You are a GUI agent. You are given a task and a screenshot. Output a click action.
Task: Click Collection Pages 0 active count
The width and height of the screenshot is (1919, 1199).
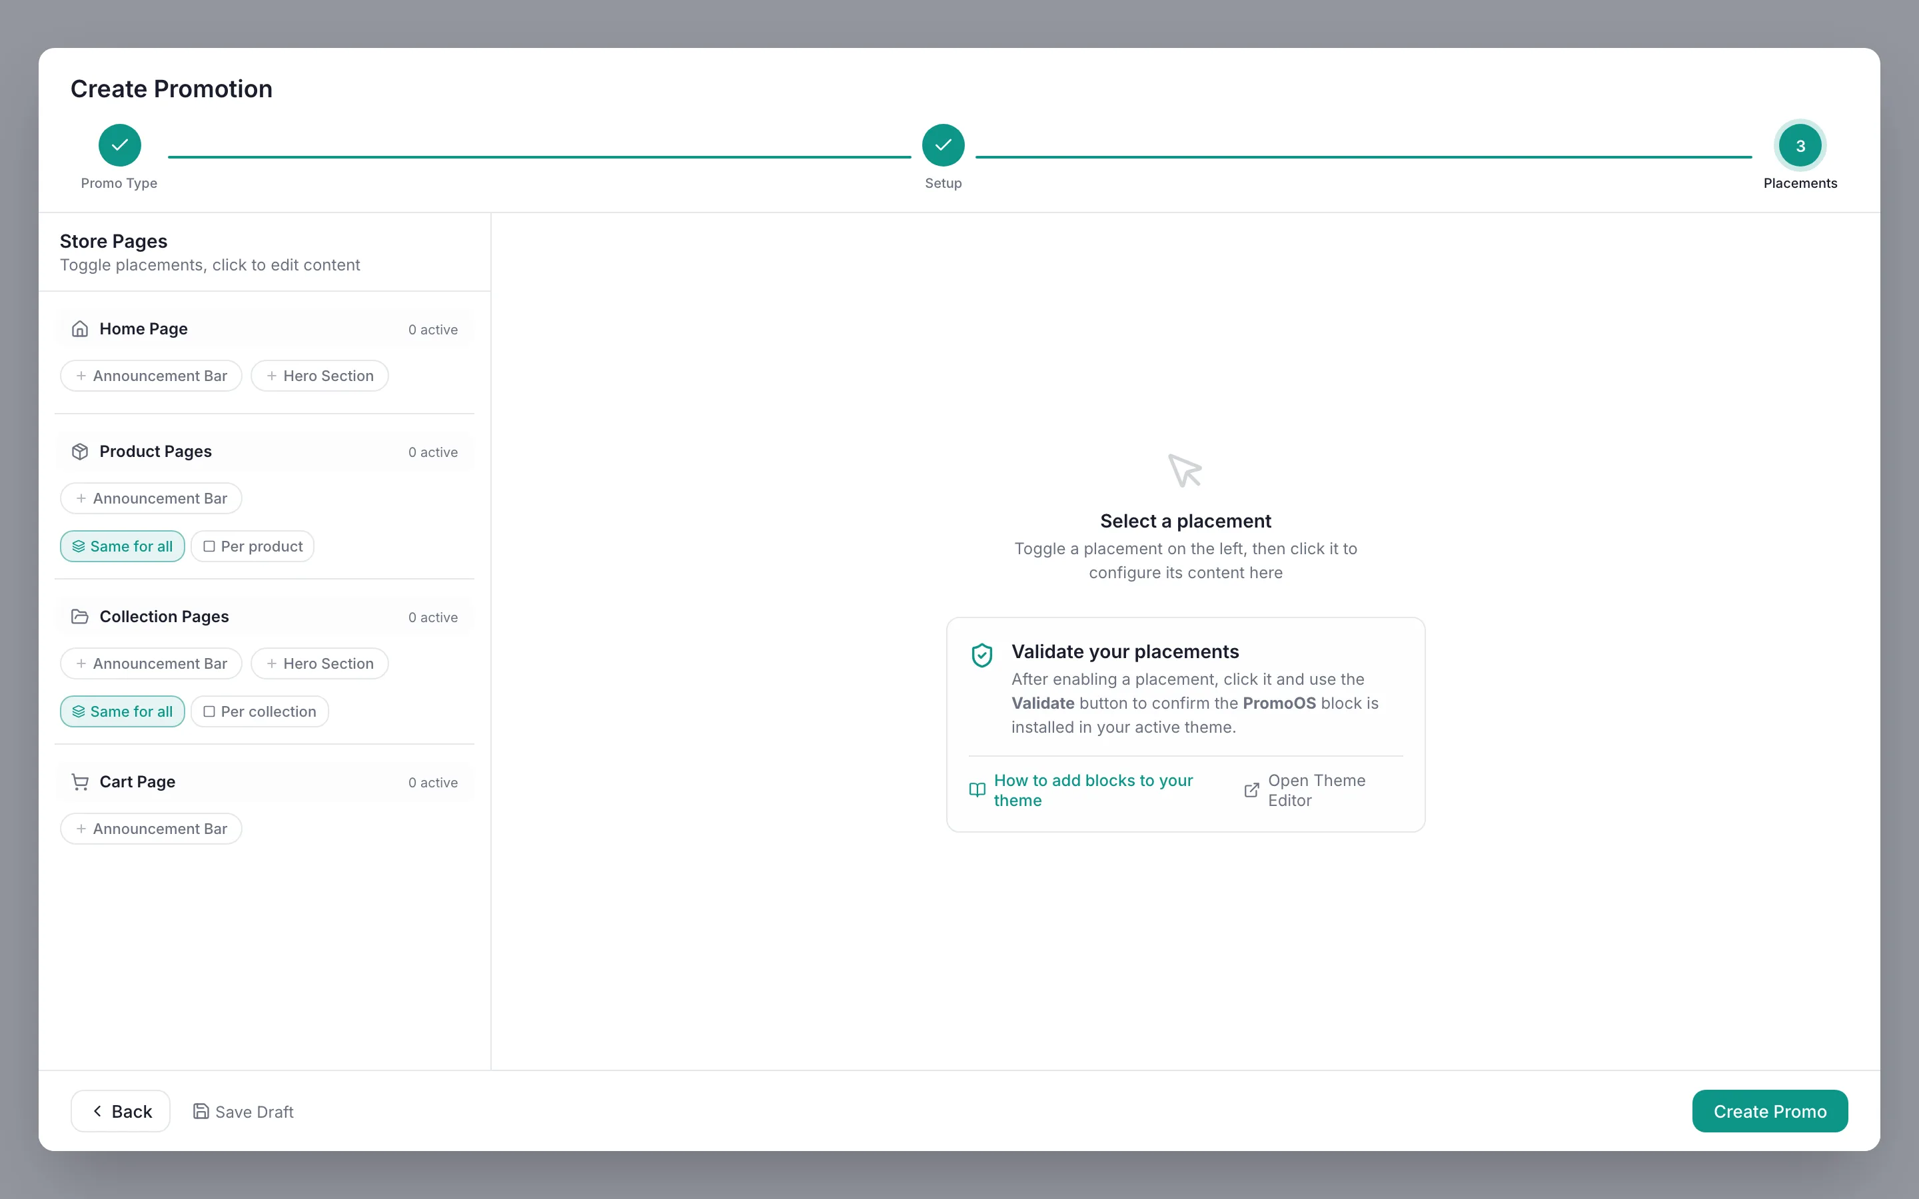[x=433, y=617]
